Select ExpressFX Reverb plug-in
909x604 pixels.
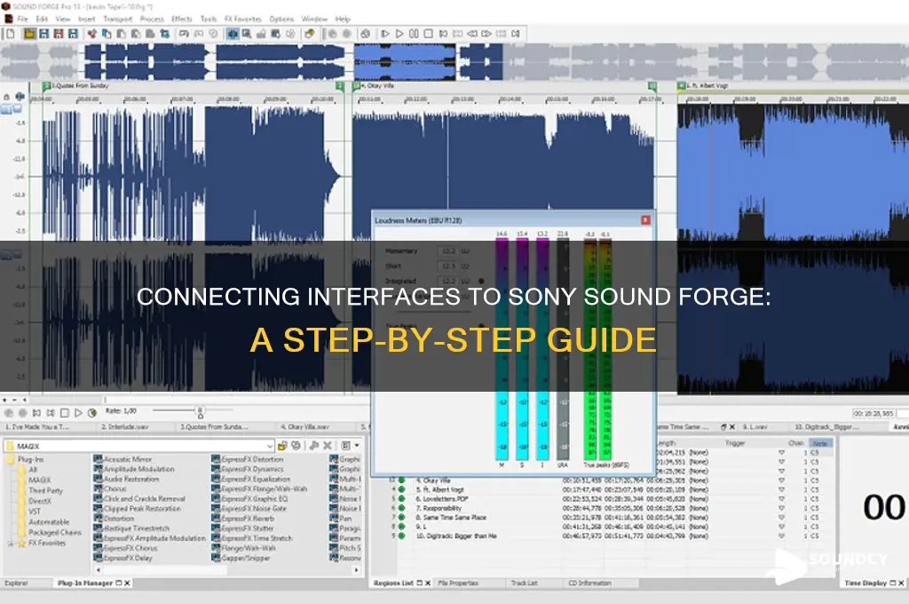click(242, 518)
